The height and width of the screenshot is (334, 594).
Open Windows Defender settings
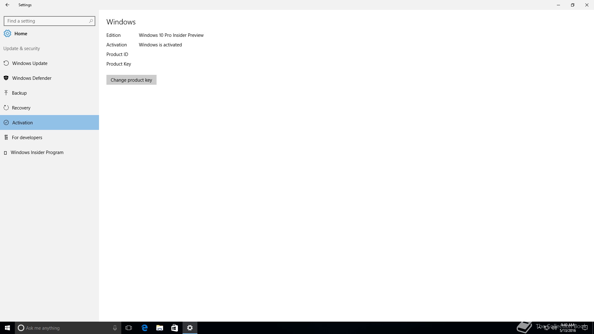click(x=49, y=78)
